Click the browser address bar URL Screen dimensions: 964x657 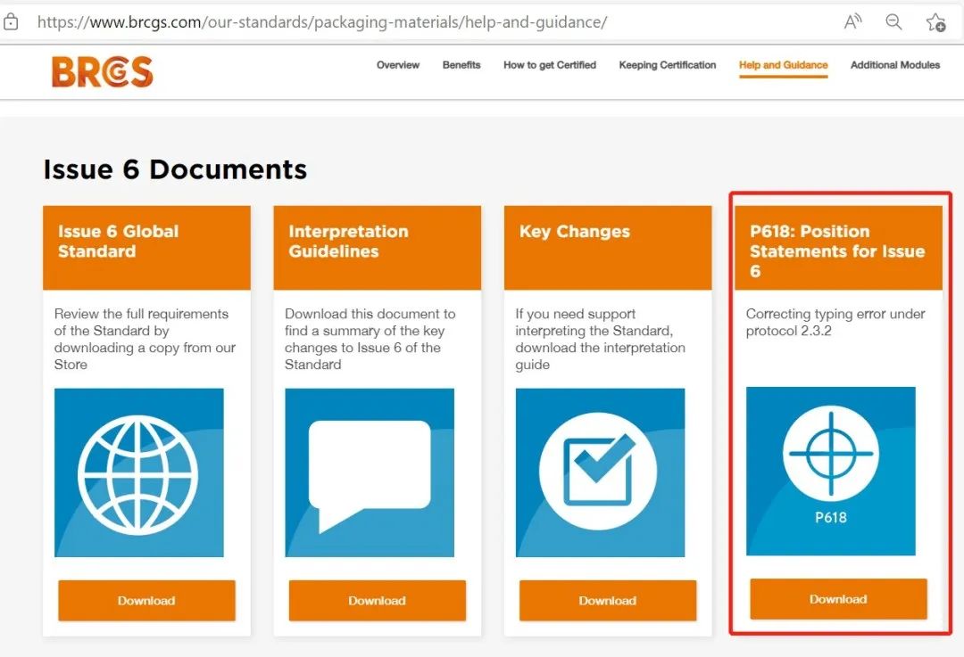coord(321,22)
